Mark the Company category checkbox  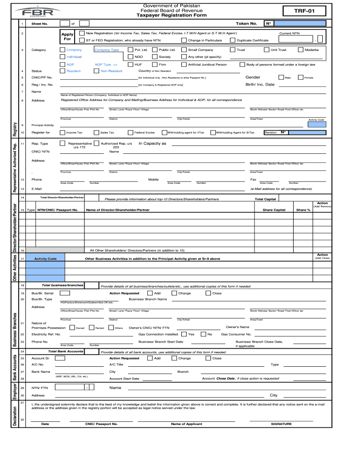63,50
